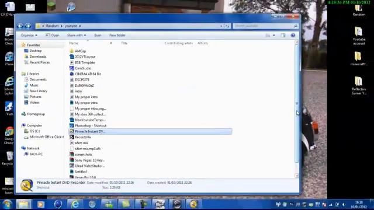Image resolution: width=374 pixels, height=210 pixels.
Task: Open the Get help question mark icon
Action: (293, 35)
